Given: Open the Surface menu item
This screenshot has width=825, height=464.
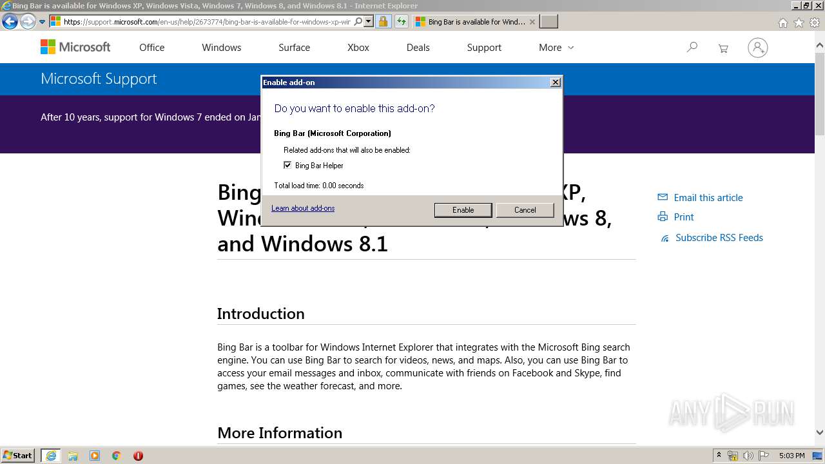Looking at the screenshot, I should pos(294,48).
